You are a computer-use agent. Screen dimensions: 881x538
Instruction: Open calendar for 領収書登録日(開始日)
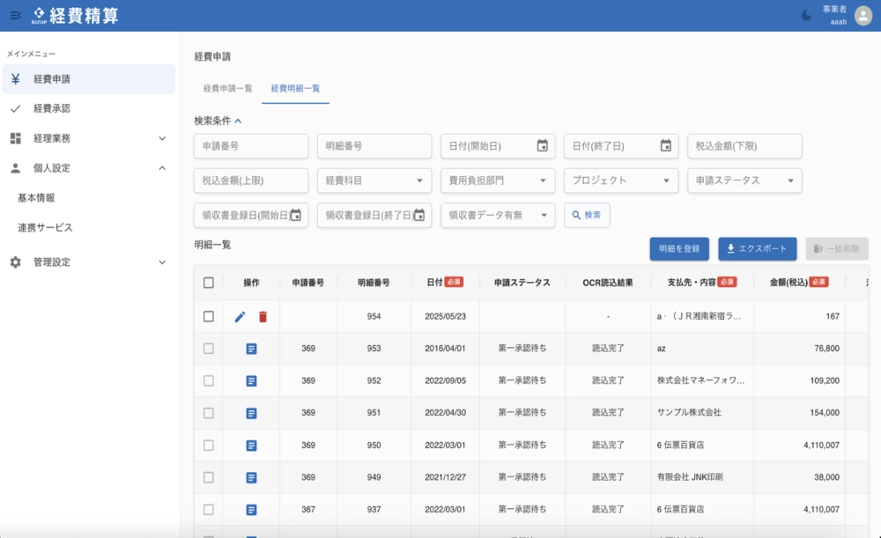coord(295,215)
